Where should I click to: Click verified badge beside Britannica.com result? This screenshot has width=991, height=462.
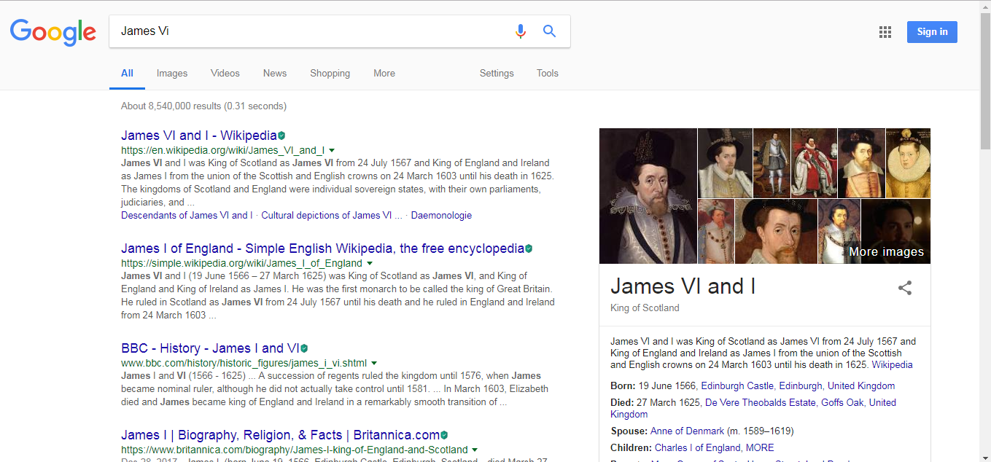click(x=444, y=436)
